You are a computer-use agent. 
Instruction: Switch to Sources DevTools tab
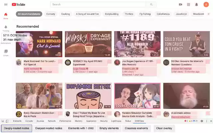coord(40,121)
